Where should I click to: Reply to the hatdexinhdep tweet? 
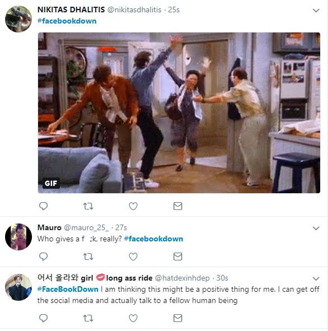point(44,318)
